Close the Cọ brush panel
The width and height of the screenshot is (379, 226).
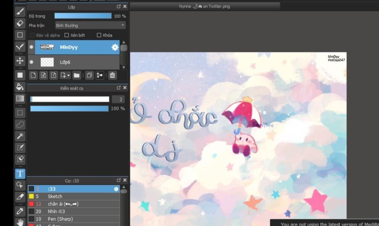point(125,180)
